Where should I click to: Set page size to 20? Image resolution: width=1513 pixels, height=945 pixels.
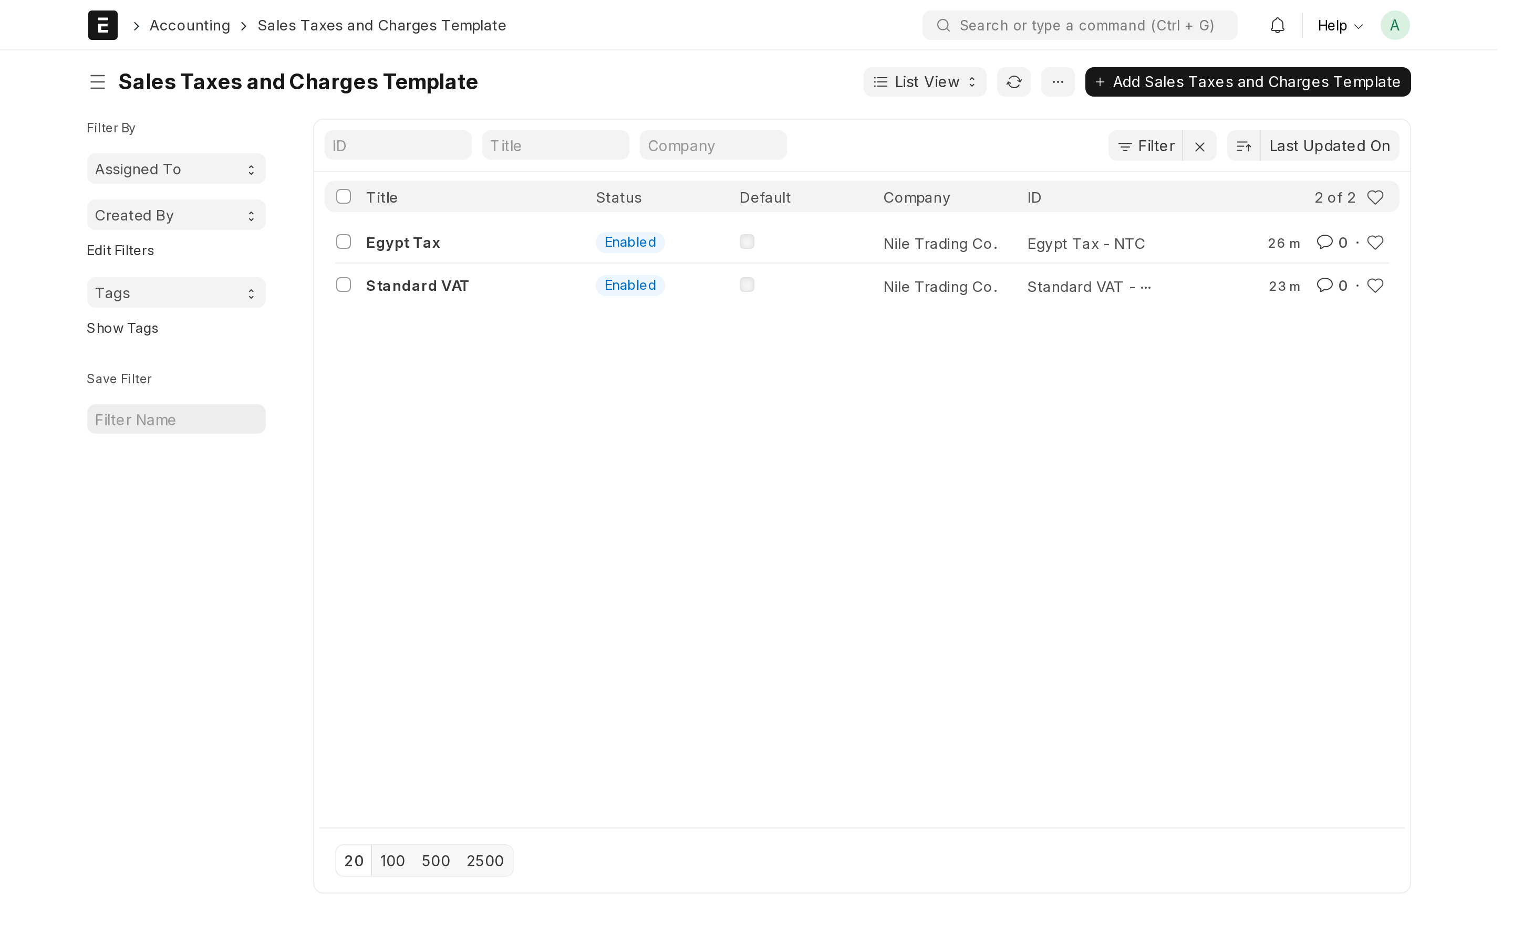pyautogui.click(x=354, y=860)
